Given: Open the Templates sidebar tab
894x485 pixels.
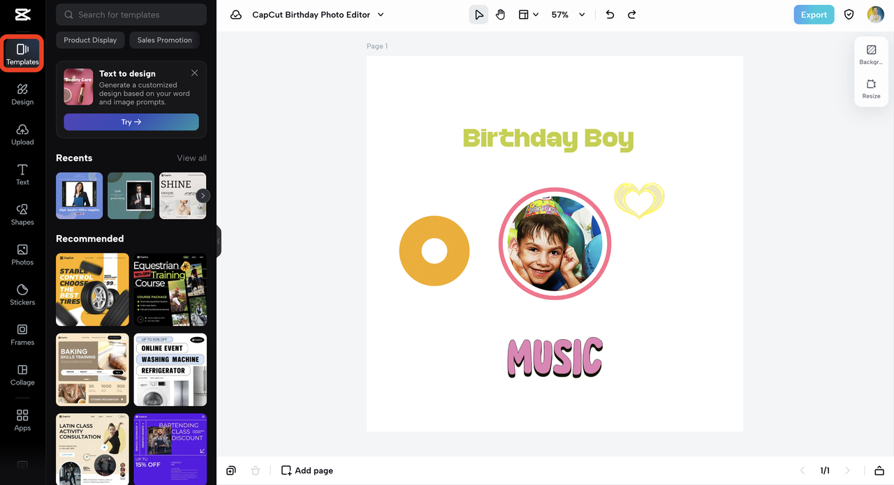Looking at the screenshot, I should [x=22, y=54].
